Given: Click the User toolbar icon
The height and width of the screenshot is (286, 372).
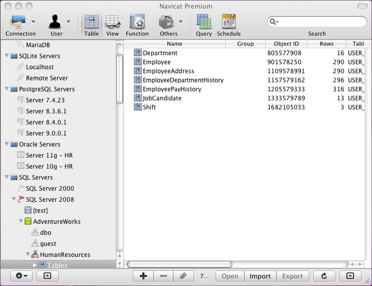Looking at the screenshot, I should tap(55, 22).
